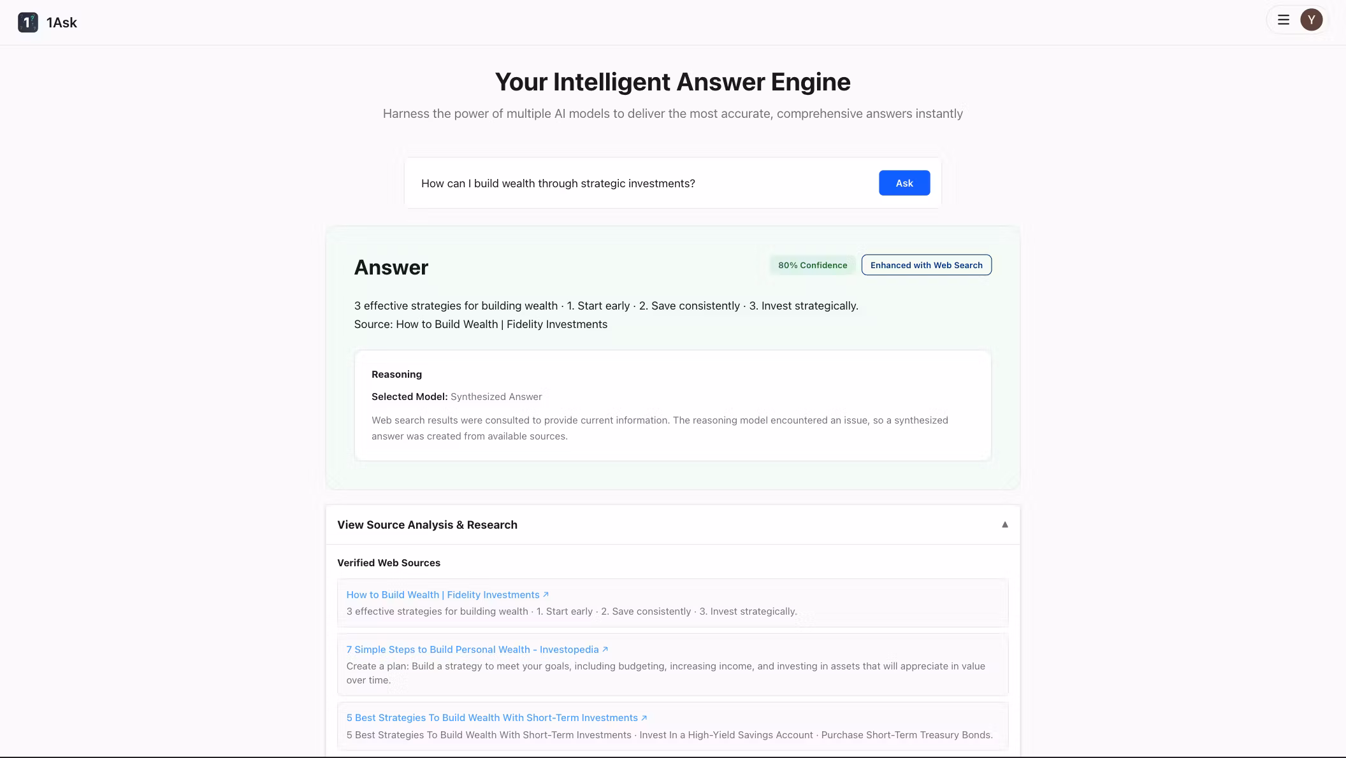This screenshot has width=1346, height=758.
Task: Open 7 Simple Steps Investopedia link
Action: click(472, 649)
